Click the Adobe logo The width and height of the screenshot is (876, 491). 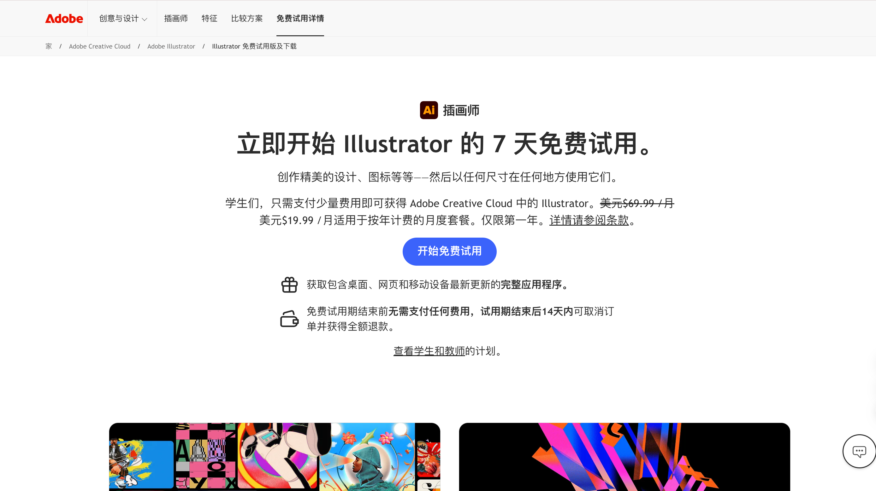(x=64, y=19)
